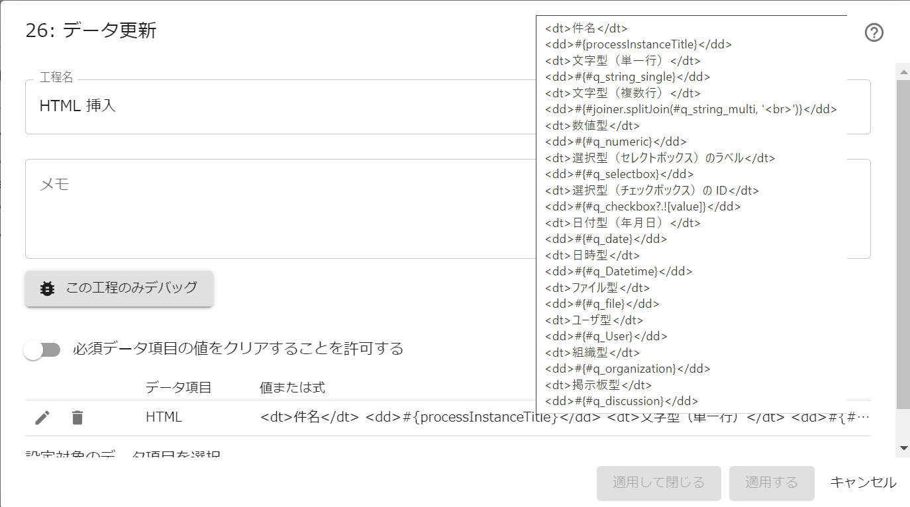
Task: Click the 工程名 input containing HTML 挿入
Action: [x=265, y=106]
